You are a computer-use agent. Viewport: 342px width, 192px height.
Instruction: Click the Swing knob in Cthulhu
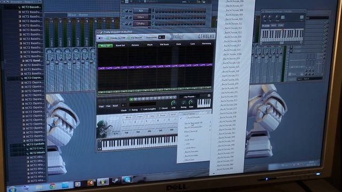tap(183, 103)
